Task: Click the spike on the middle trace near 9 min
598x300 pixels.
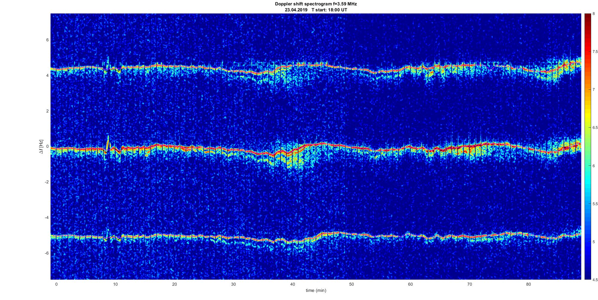Action: (108, 143)
